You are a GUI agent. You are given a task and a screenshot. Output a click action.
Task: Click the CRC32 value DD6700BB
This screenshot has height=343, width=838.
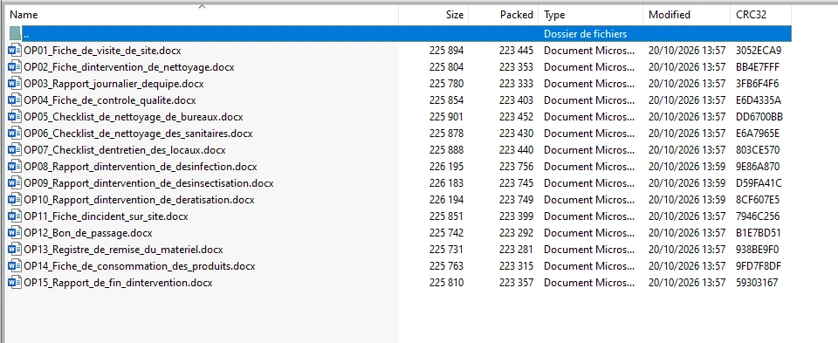coord(759,117)
